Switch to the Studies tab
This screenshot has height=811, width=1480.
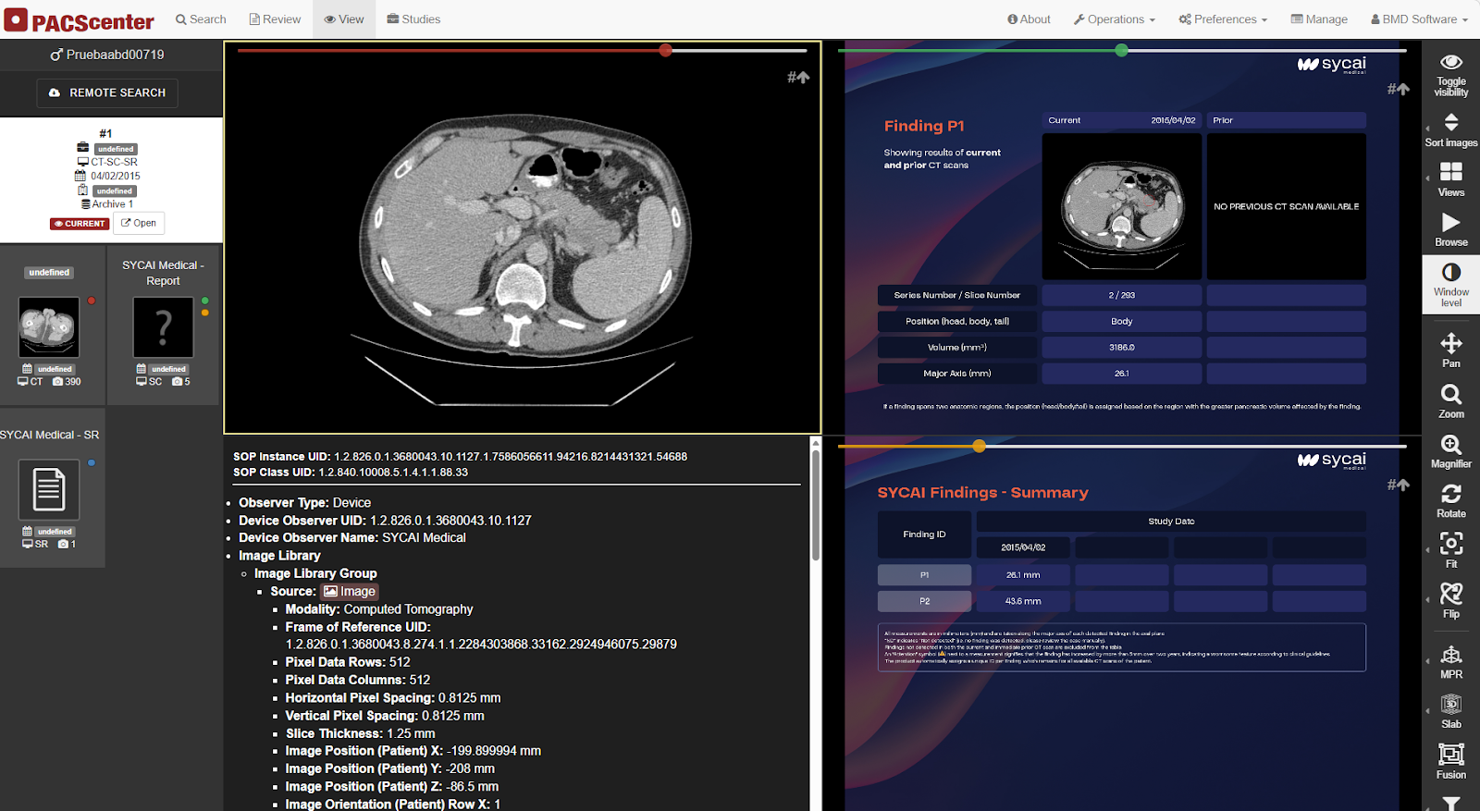point(413,19)
